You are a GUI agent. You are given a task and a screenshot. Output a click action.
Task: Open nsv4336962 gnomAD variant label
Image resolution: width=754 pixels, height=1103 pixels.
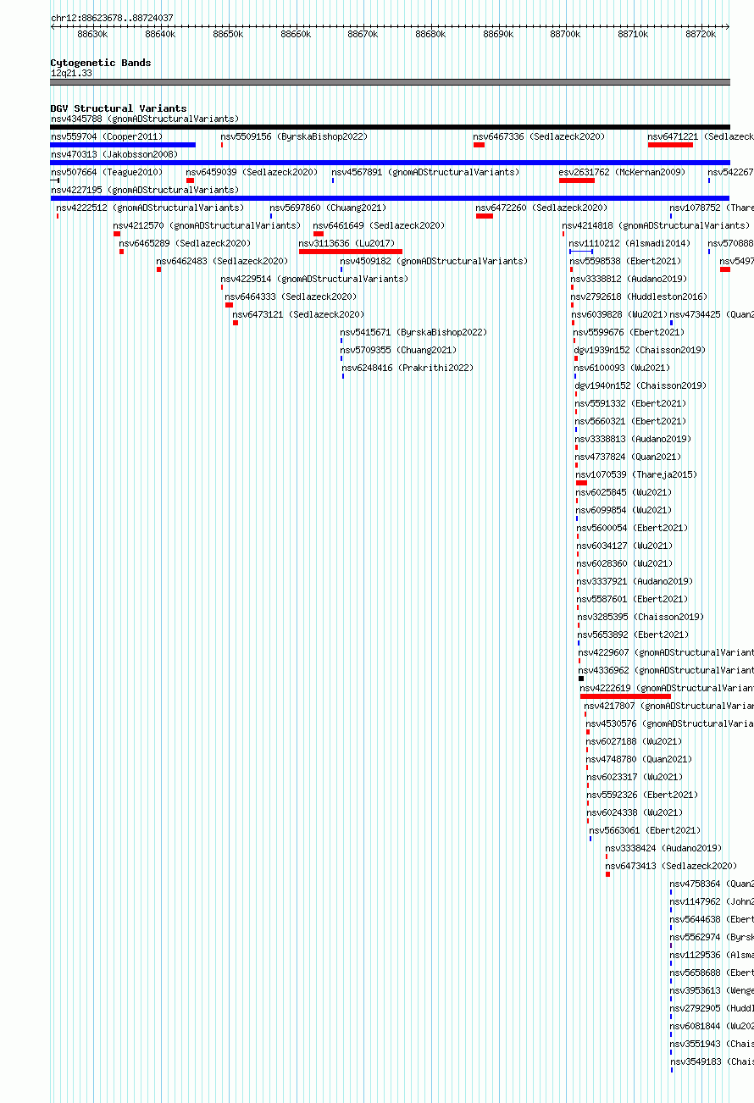[666, 670]
